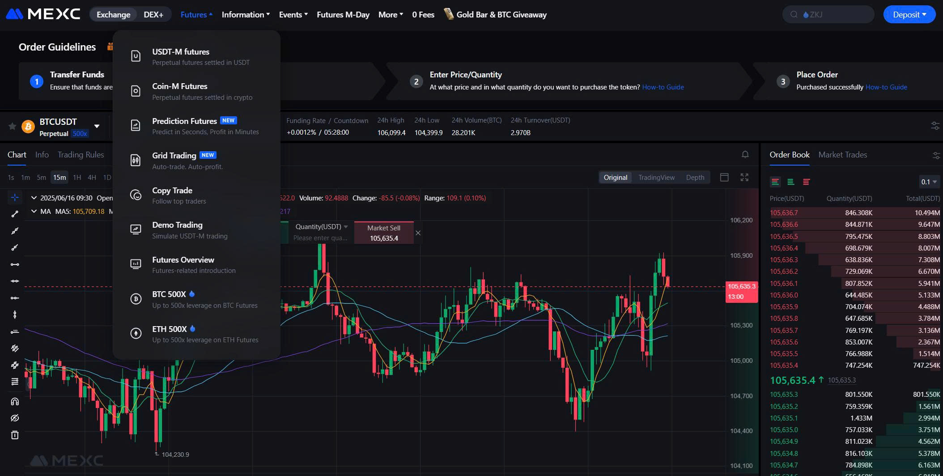Switch to the Original chart view
943x476 pixels.
tap(616, 178)
